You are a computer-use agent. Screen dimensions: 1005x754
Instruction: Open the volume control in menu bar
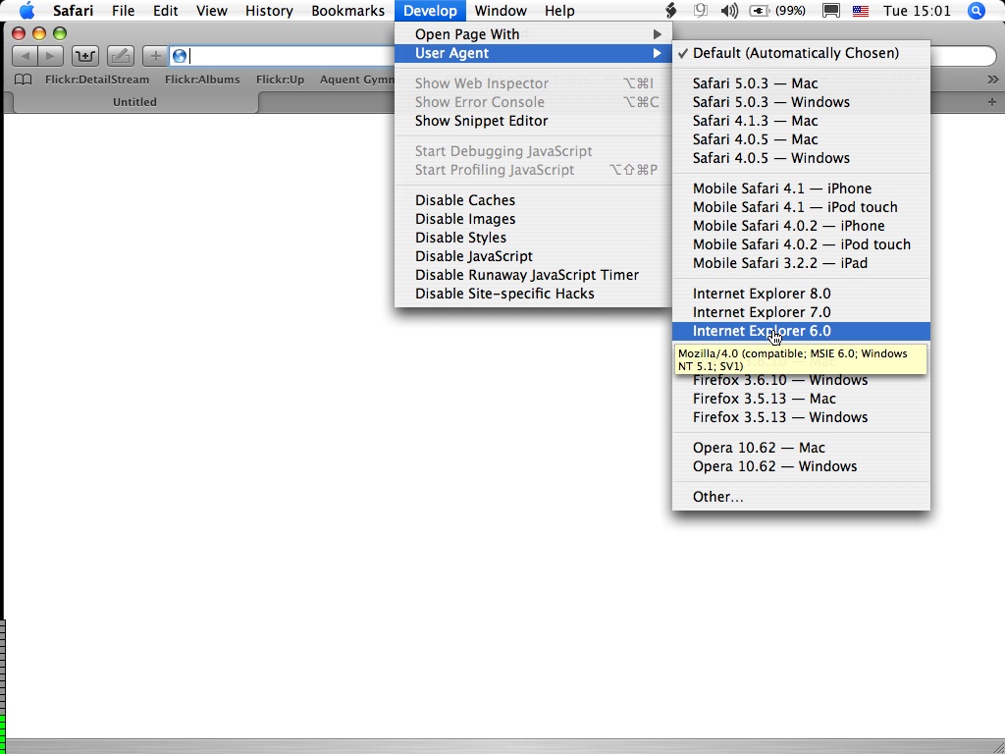tap(729, 10)
